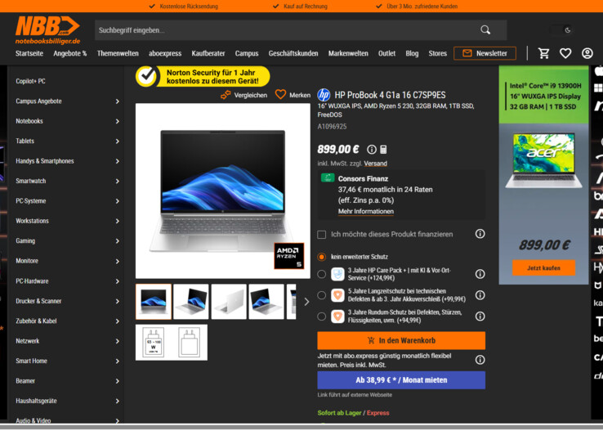Screen dimensions: 603x431
Task: Expand the Monitore category chevron
Action: [118, 261]
